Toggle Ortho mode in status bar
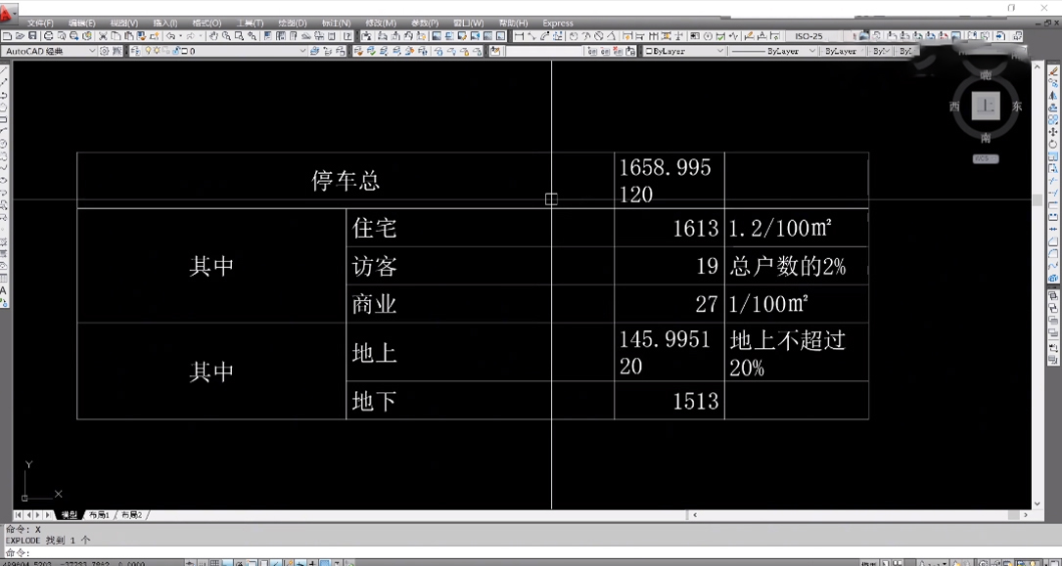This screenshot has width=1062, height=566. click(x=227, y=562)
